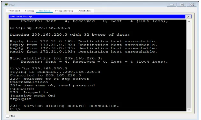Click 'C:\>ftp 209.165.220.3' command line
201x120 pixels.
tap(39, 68)
